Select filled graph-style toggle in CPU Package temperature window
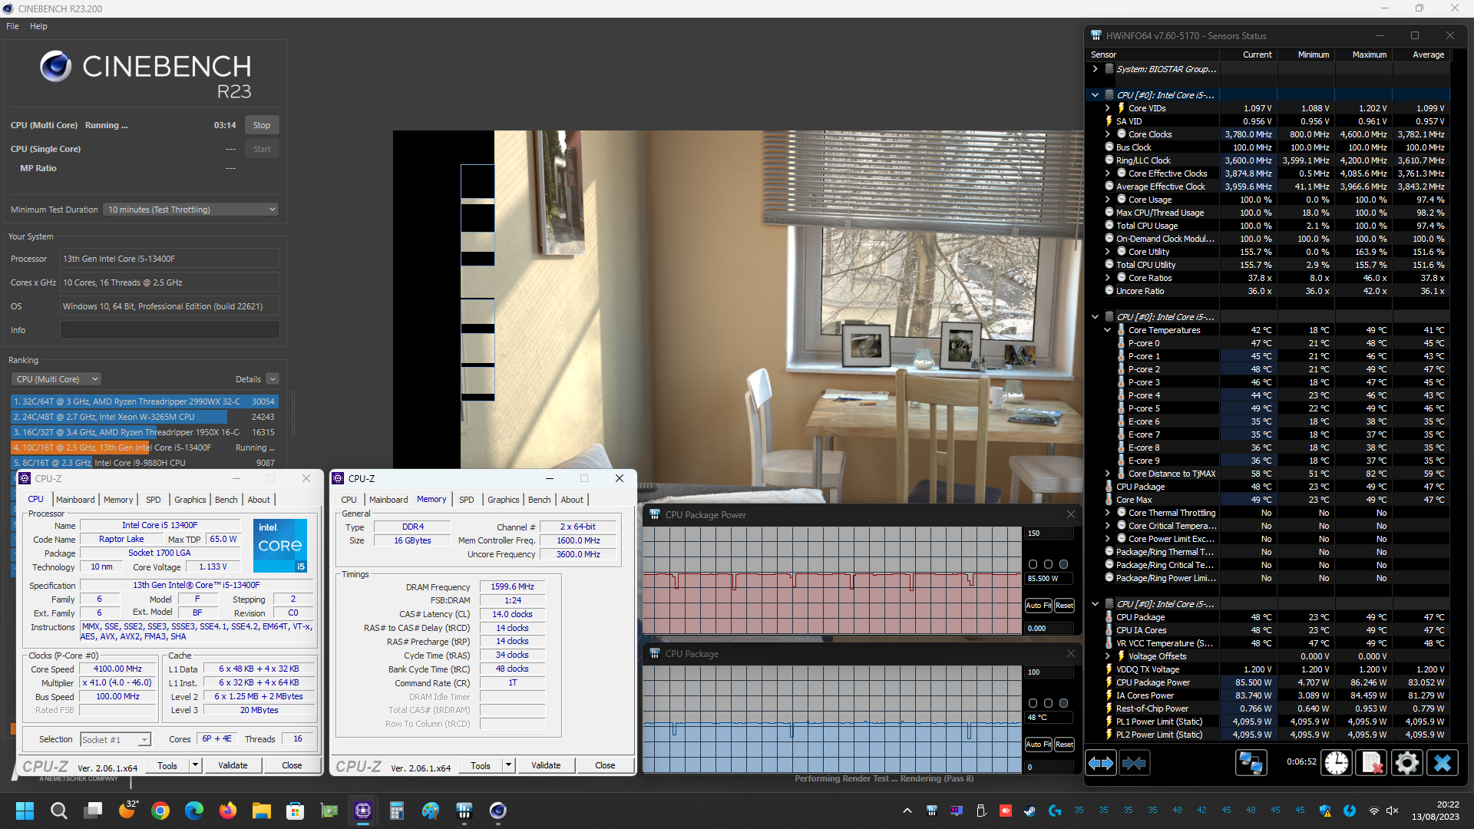 click(x=1063, y=703)
